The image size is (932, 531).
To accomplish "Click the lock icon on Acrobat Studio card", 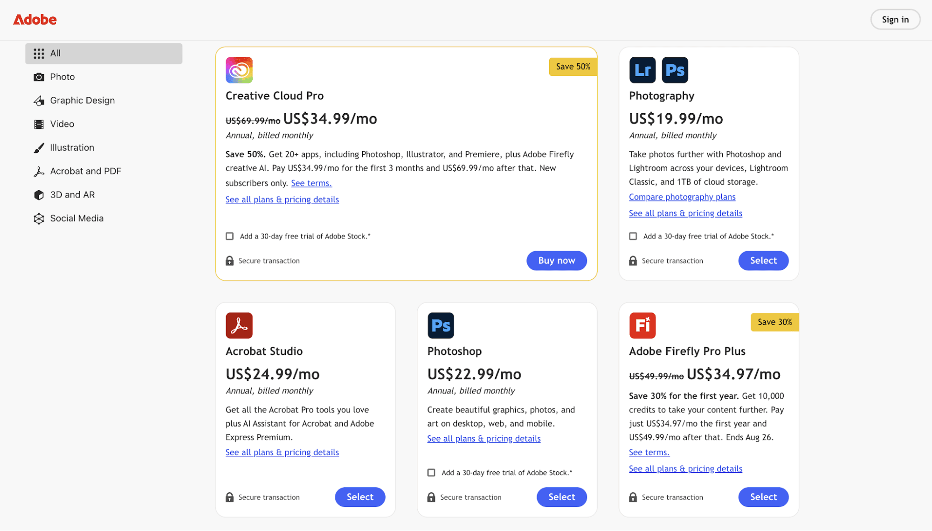I will (229, 497).
